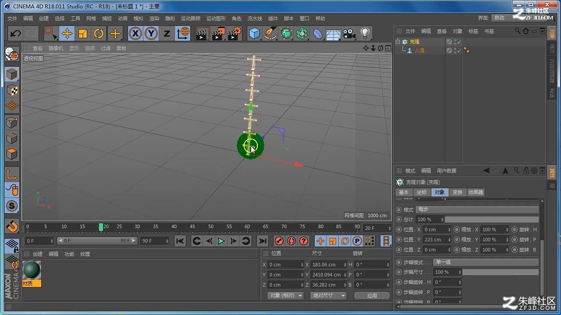Go to start of animation
This screenshot has height=315, width=561.
[x=180, y=240]
